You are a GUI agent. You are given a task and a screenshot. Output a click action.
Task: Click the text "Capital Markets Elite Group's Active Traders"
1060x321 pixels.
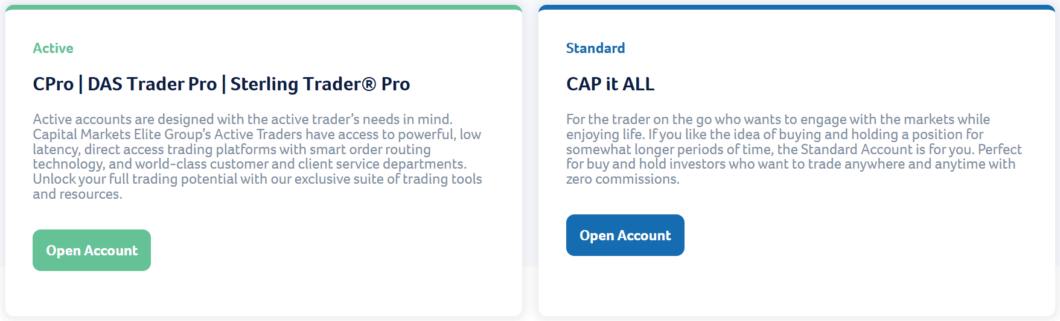[167, 134]
